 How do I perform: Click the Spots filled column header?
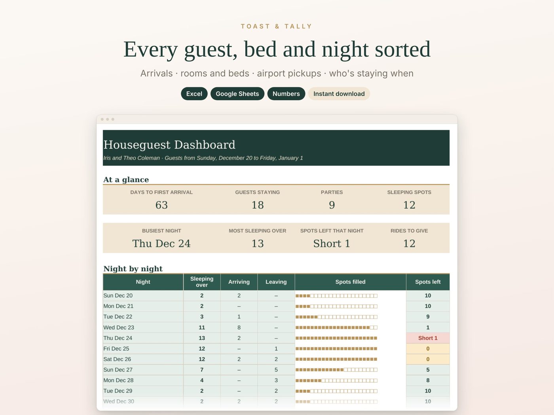(x=351, y=282)
